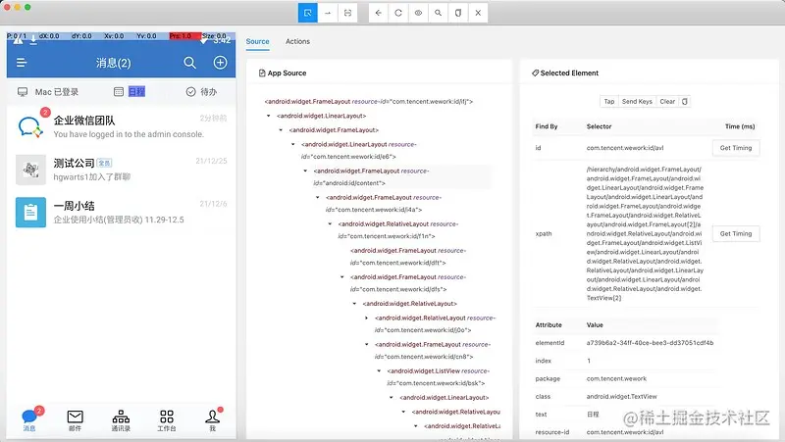Click the id row selector com.tencent.wework:id/avl
This screenshot has height=442, width=785.
pos(625,148)
